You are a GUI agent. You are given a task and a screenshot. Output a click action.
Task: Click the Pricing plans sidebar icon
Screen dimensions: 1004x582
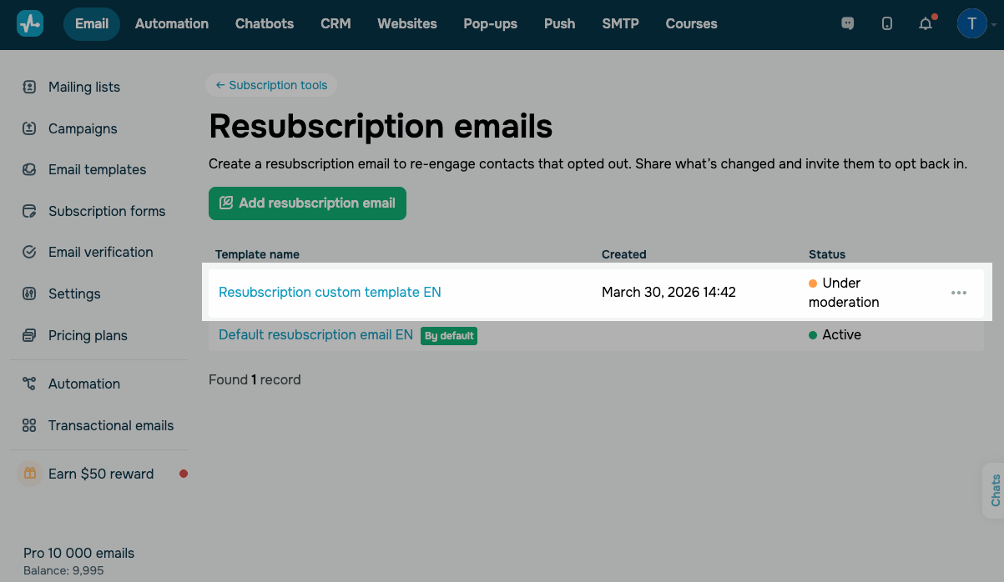click(x=29, y=335)
